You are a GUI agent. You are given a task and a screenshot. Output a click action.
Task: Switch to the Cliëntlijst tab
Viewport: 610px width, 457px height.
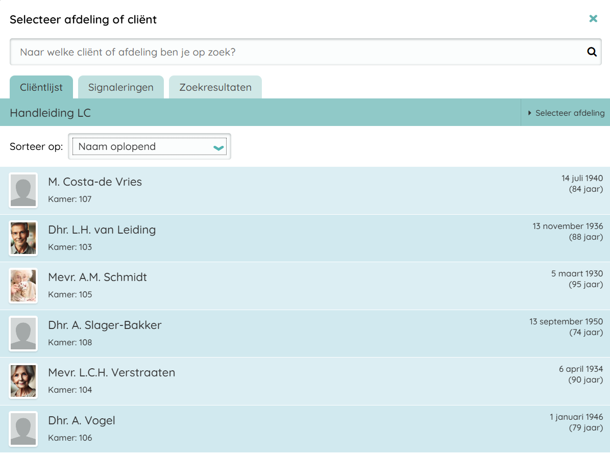coord(41,87)
